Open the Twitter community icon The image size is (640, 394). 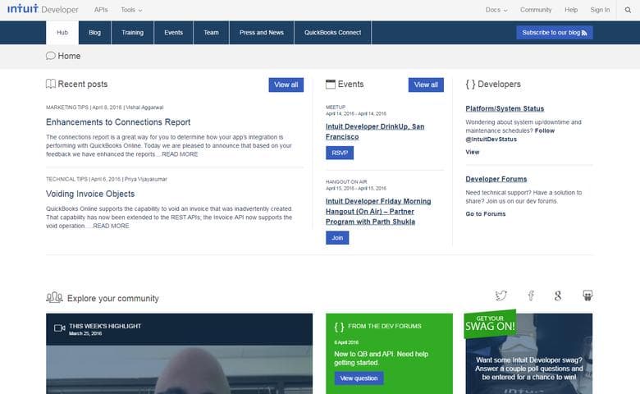[x=501, y=295]
